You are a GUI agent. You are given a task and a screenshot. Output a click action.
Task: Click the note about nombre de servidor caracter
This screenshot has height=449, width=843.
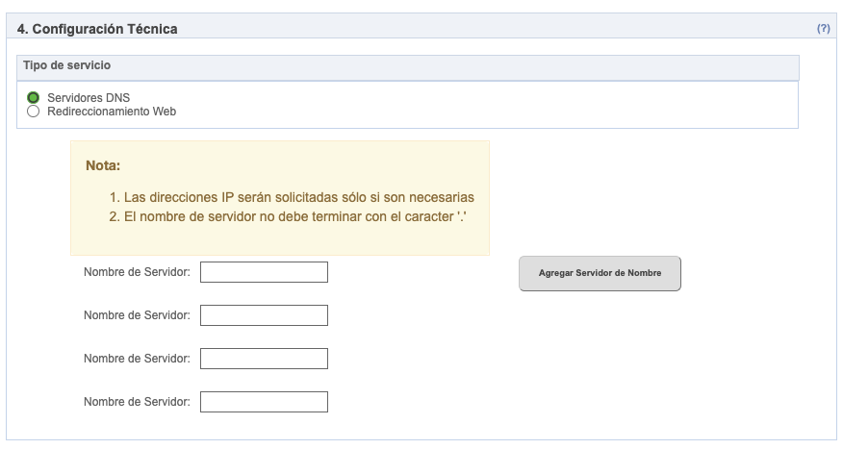(x=294, y=216)
